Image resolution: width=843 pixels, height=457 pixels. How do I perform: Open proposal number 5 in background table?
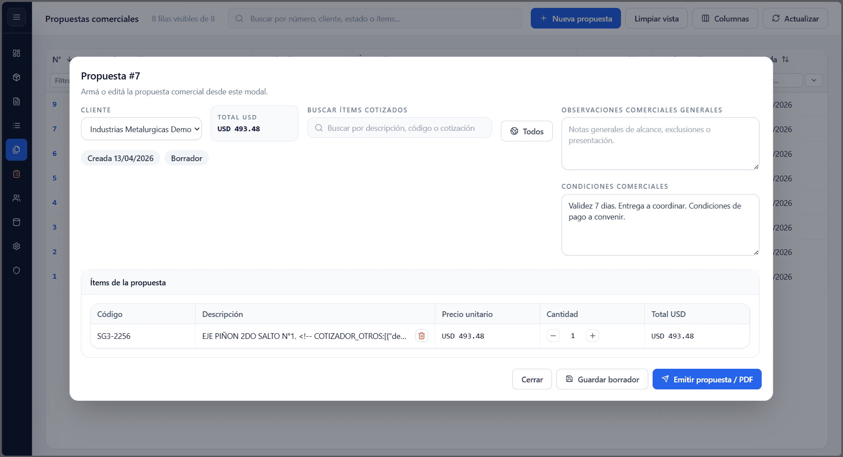(x=55, y=178)
